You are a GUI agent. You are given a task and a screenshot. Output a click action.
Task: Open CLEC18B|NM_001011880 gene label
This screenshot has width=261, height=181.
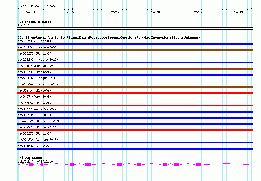click(35, 161)
